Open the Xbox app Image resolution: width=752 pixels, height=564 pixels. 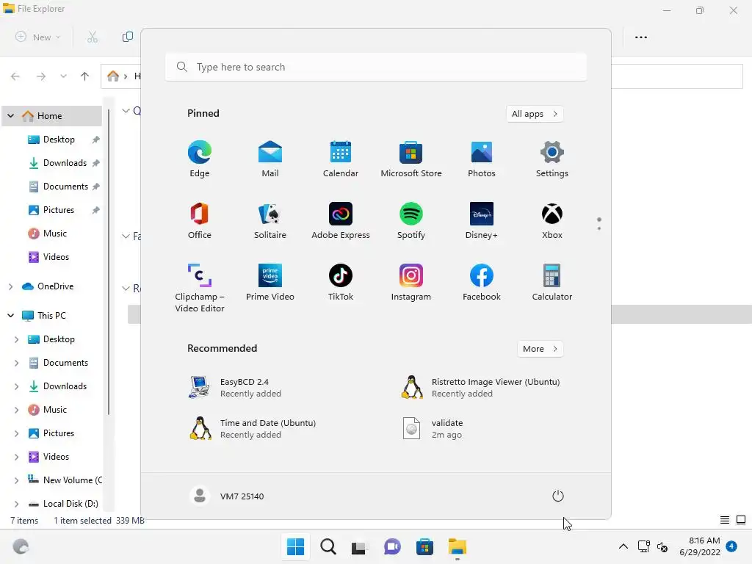click(552, 220)
